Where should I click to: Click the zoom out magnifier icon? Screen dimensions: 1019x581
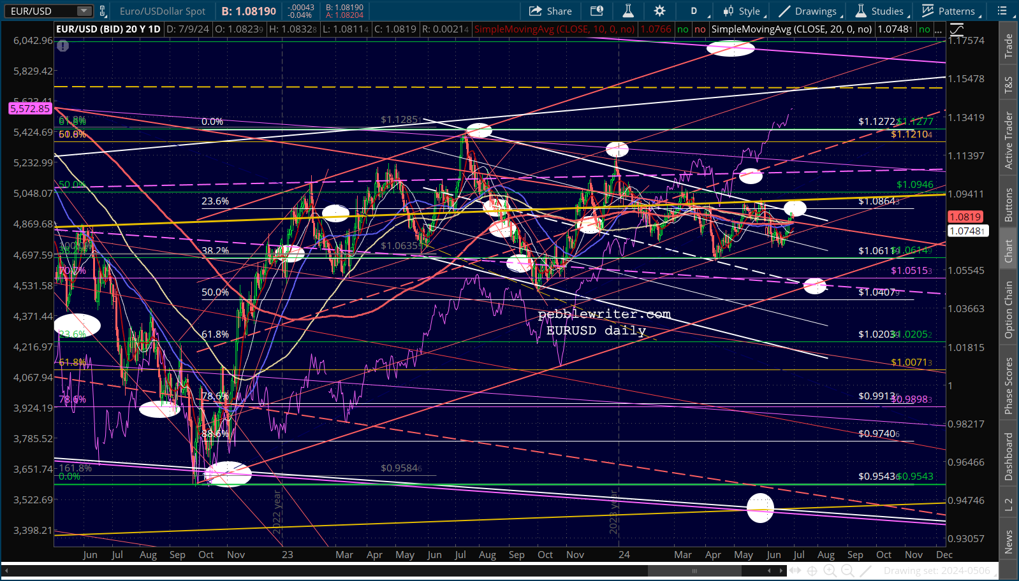(x=847, y=571)
